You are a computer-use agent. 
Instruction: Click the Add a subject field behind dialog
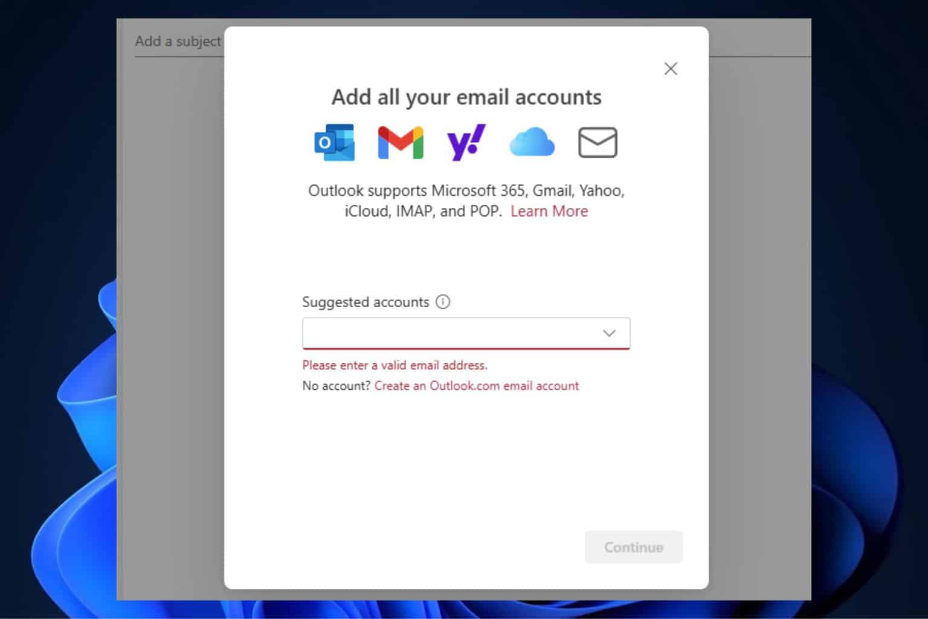click(x=178, y=41)
